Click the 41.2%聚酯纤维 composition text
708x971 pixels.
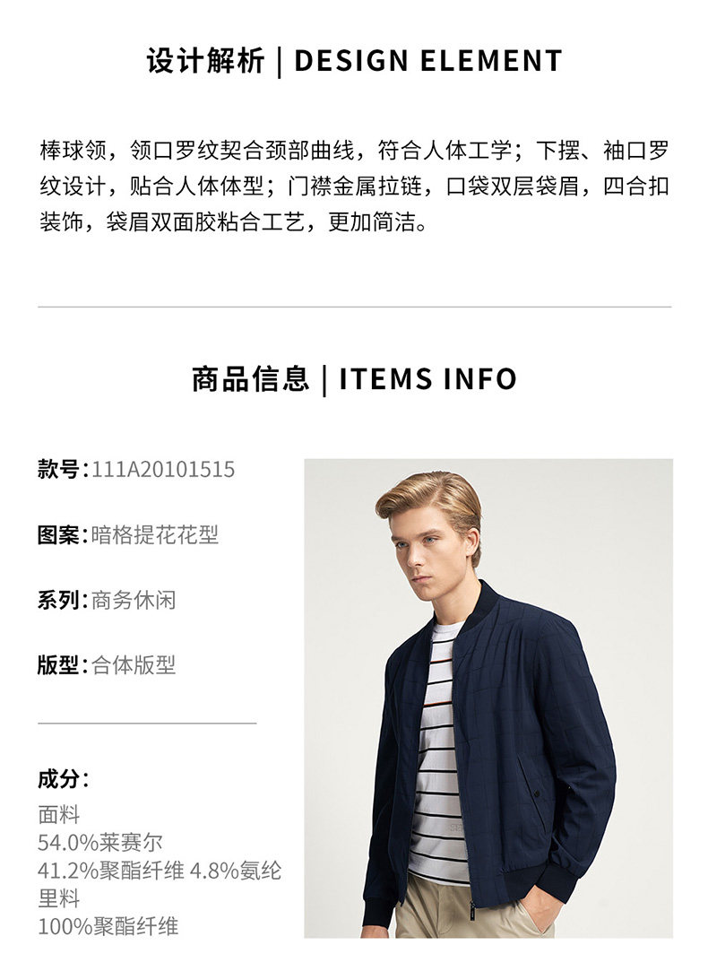[111, 870]
